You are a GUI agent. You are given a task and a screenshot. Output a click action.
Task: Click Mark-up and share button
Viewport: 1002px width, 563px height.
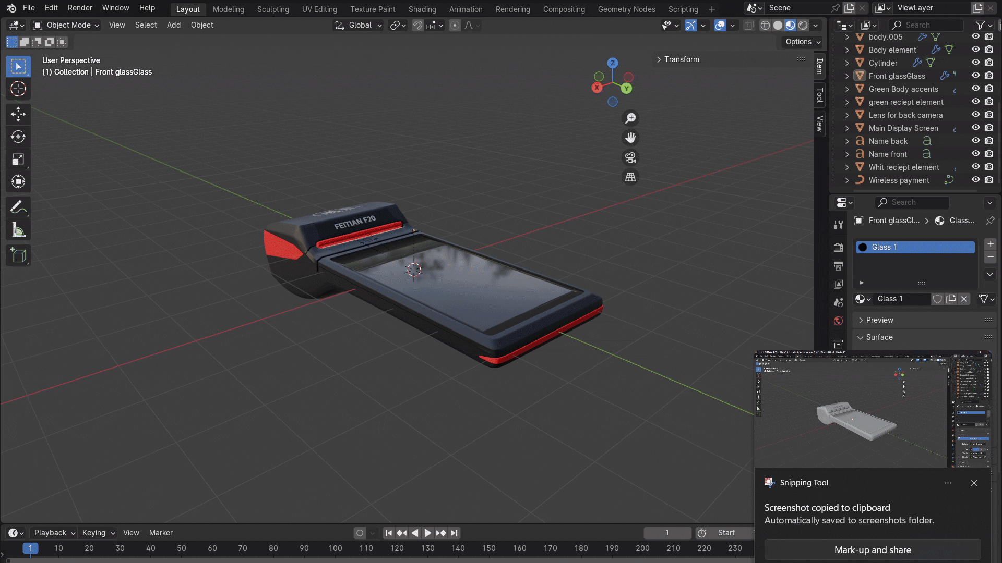point(872,550)
